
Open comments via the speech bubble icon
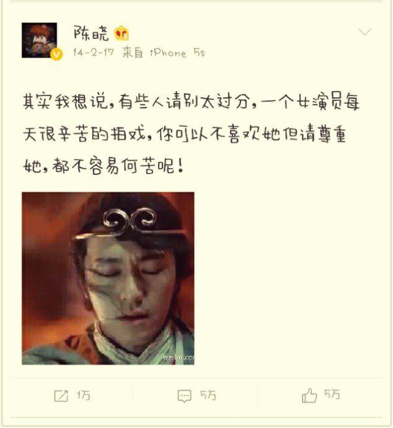click(x=185, y=396)
